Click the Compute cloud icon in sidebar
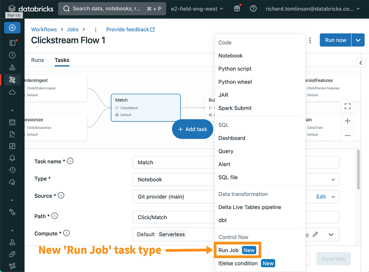369x272 pixels. pos(12,92)
